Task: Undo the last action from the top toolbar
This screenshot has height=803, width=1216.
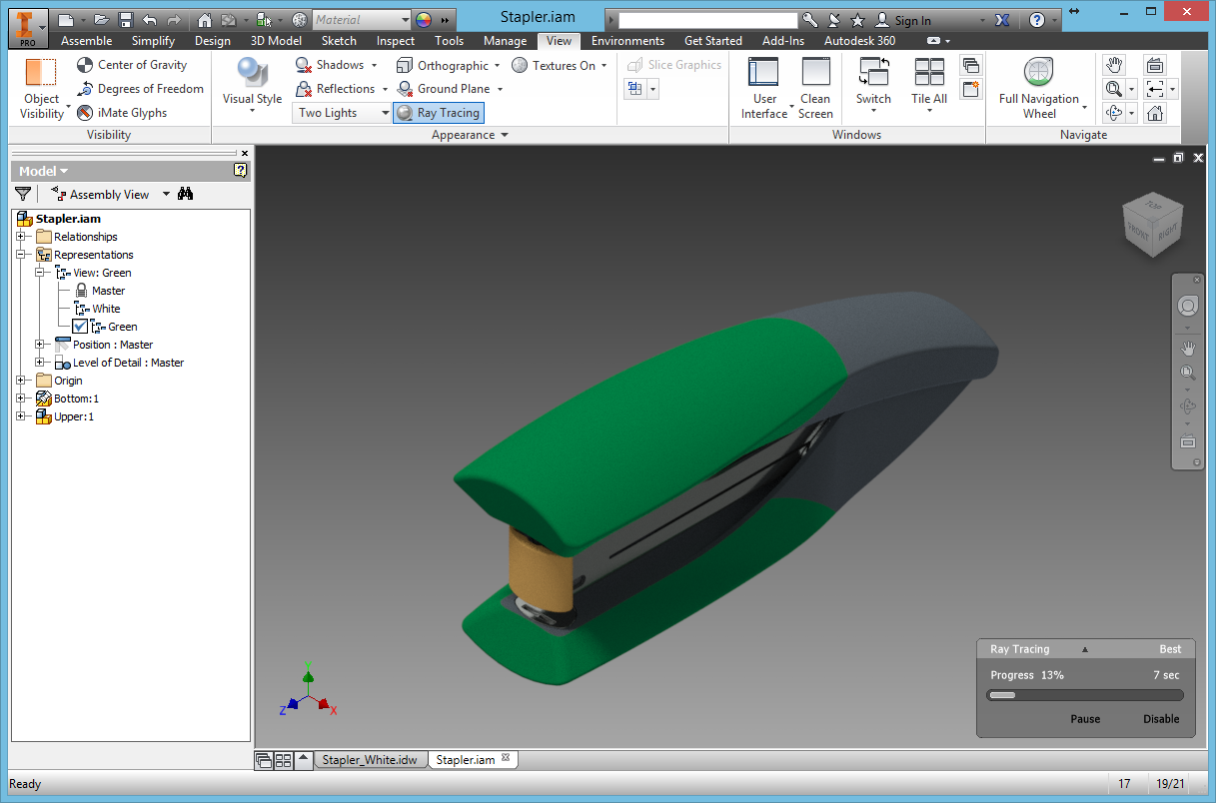Action: (150, 20)
